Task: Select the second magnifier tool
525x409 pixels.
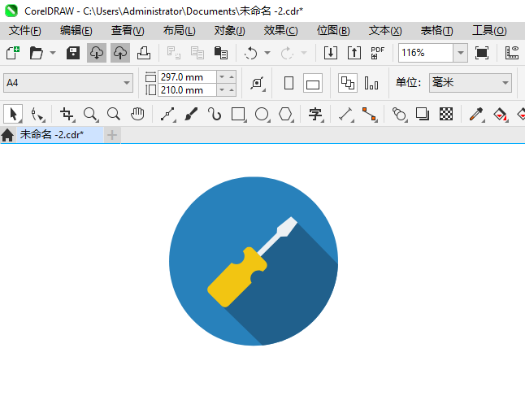Action: 114,114
